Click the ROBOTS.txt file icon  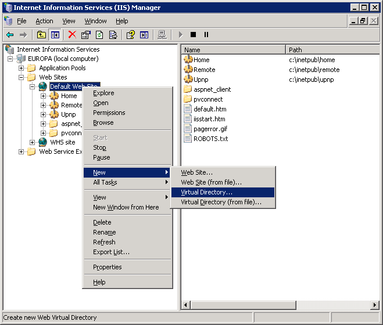click(188, 138)
